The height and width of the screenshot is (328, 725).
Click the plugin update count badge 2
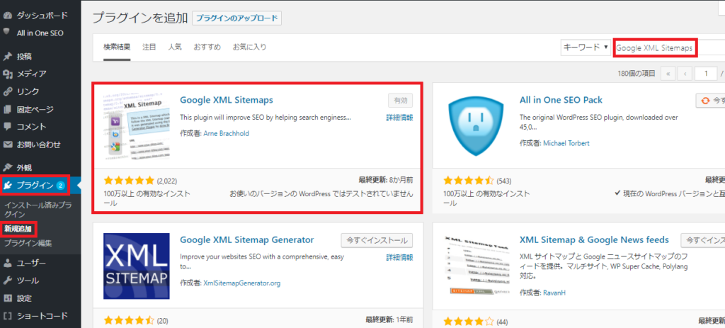coord(60,186)
